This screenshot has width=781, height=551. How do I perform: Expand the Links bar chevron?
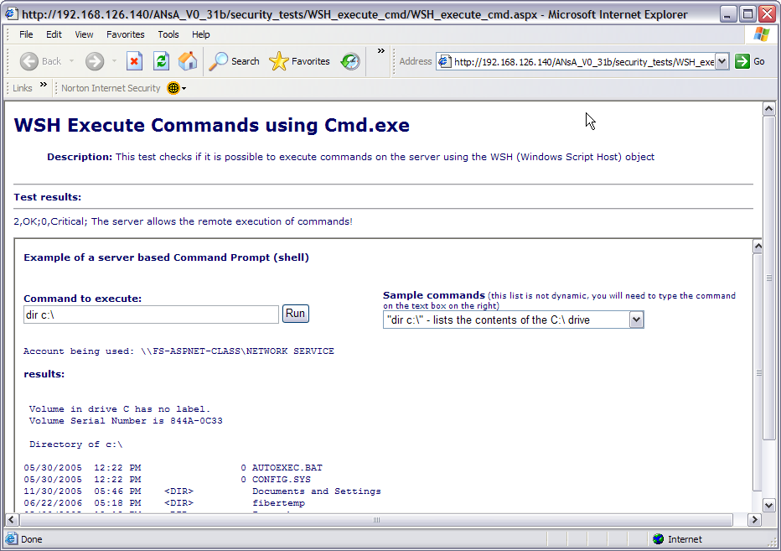tap(44, 84)
